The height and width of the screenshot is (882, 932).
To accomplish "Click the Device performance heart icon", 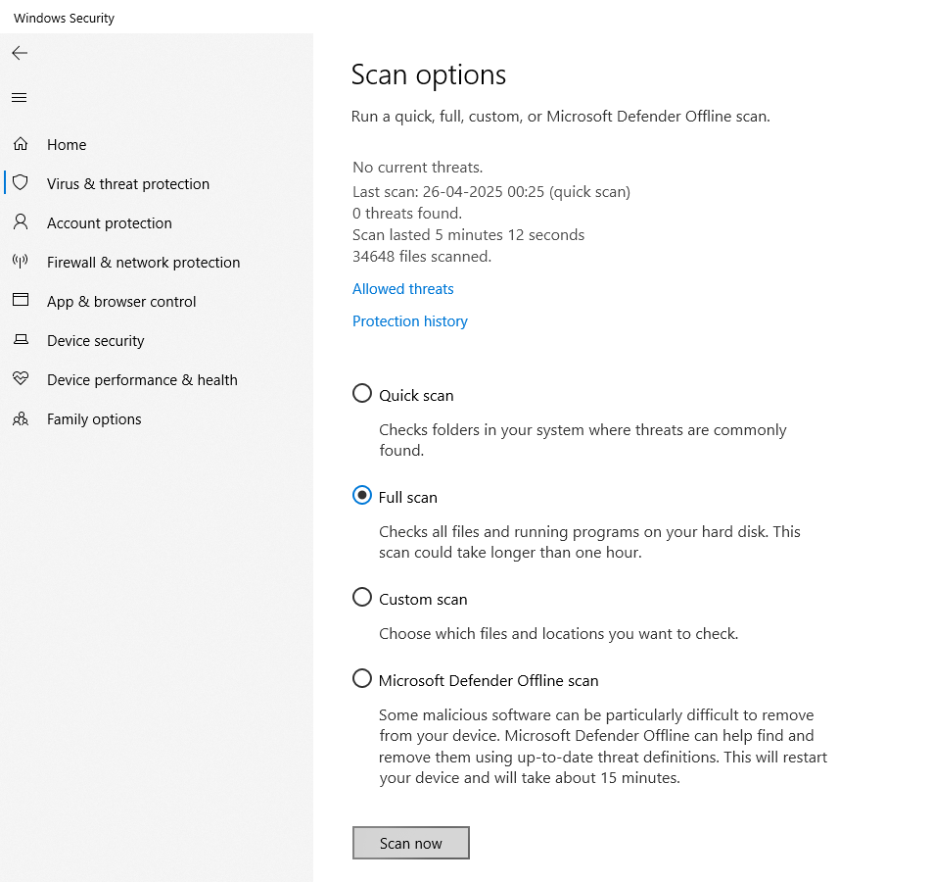I will coord(21,378).
